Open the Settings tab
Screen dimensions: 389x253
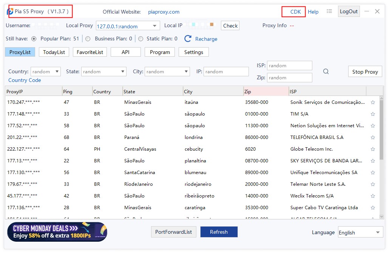(x=193, y=52)
